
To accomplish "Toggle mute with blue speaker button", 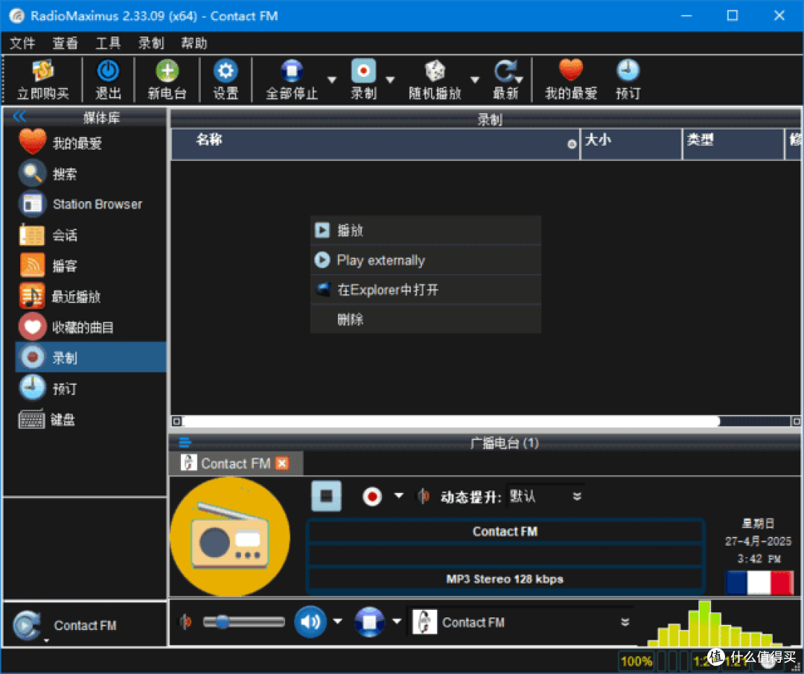I will pyautogui.click(x=310, y=622).
